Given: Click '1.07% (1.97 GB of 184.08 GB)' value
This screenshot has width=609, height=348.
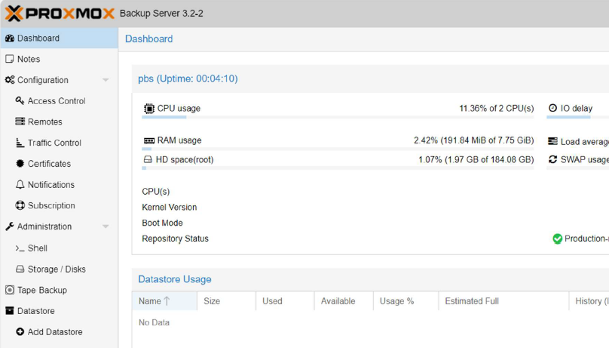Looking at the screenshot, I should pos(476,160).
